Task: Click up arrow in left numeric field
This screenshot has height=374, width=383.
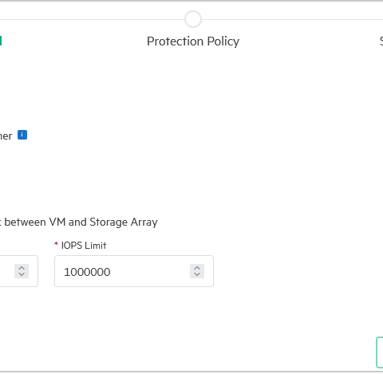Action: point(22,268)
